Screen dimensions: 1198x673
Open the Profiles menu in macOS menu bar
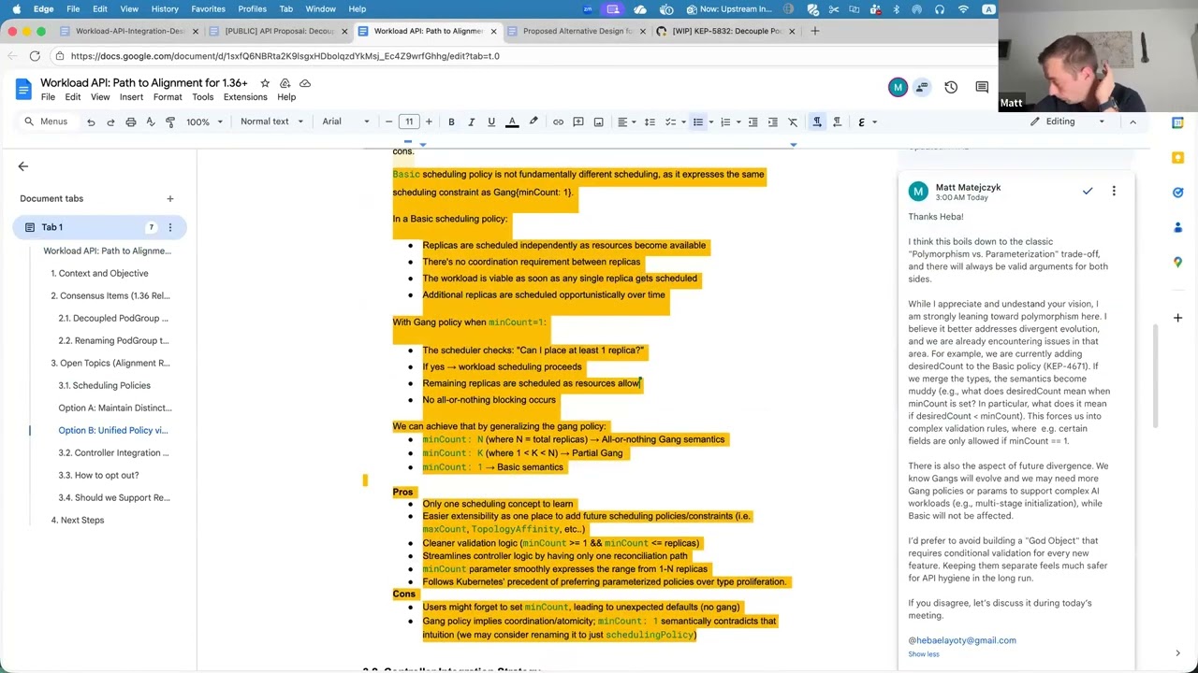[x=252, y=9]
